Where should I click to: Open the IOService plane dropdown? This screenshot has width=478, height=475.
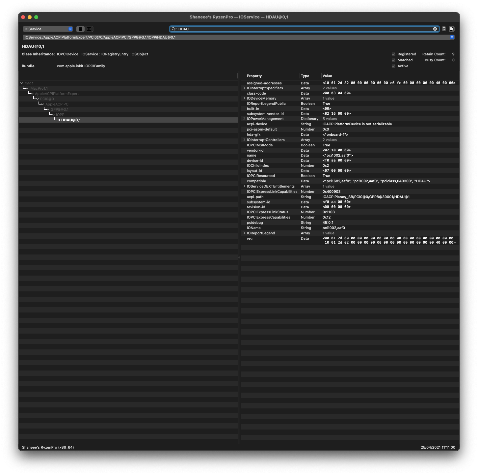tap(48, 29)
